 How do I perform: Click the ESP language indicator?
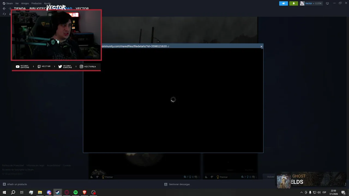pos(324,192)
